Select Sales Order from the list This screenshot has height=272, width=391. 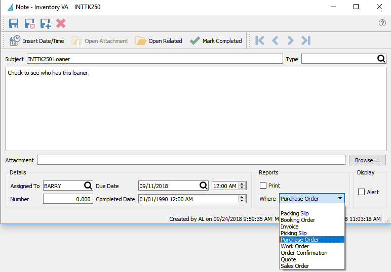(312, 266)
